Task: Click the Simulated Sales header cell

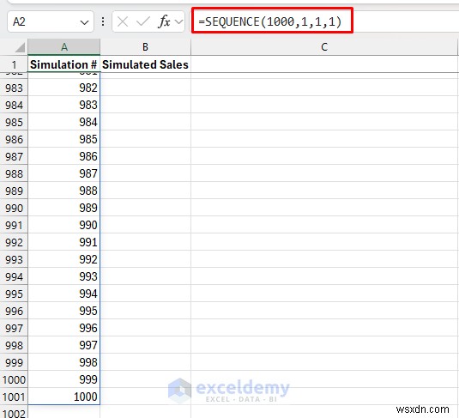Action: (x=145, y=64)
